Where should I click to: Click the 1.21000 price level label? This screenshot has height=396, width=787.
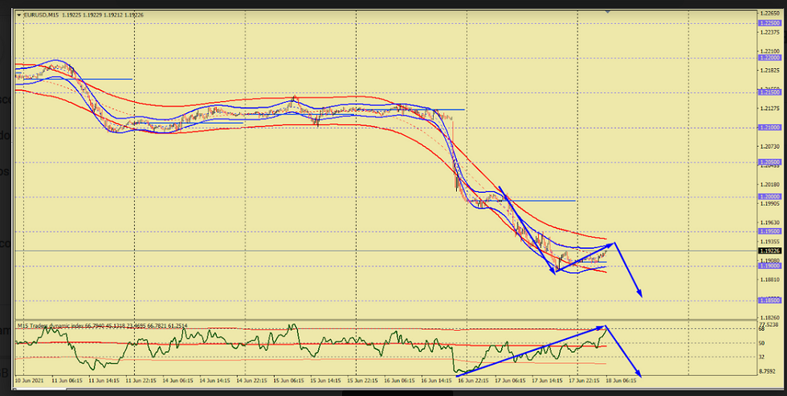[769, 127]
